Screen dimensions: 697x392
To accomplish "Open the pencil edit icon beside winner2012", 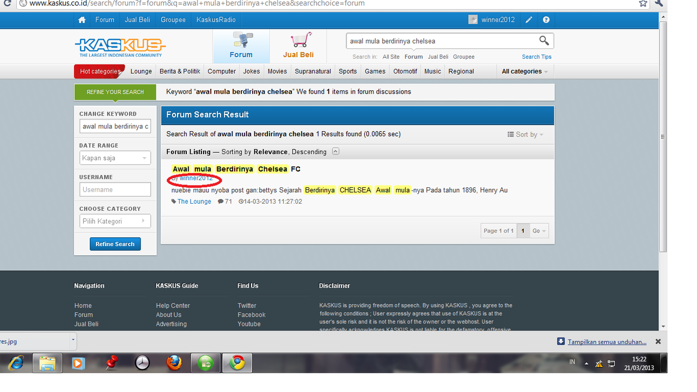I will point(529,20).
